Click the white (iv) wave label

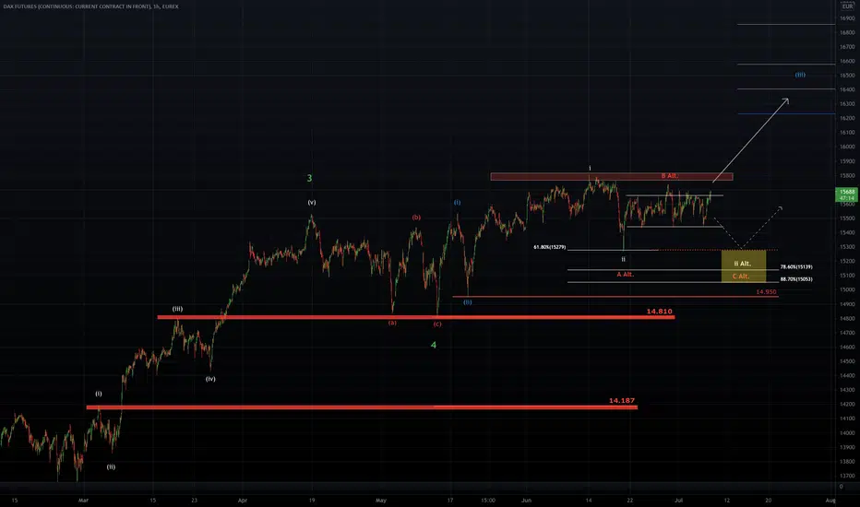coord(210,379)
